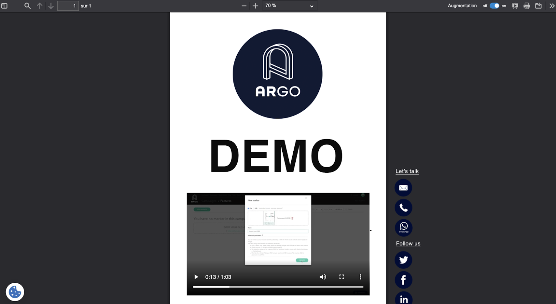
Task: Open the LinkedIn page icon
Action: pos(403,298)
